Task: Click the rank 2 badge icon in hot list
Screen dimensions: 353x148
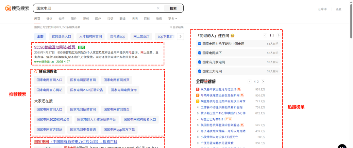Action: tap(198, 95)
